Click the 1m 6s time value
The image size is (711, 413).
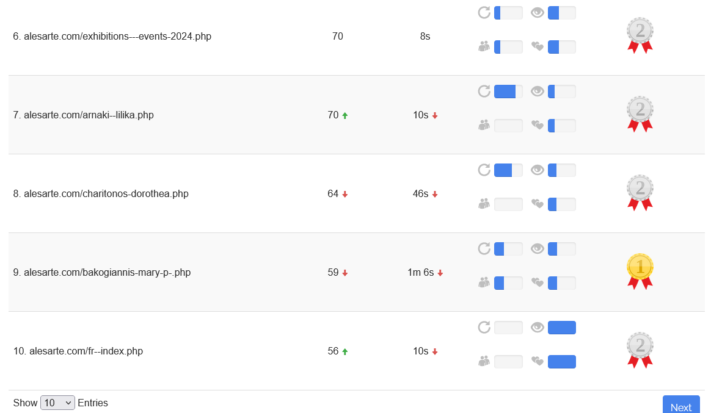coord(420,273)
